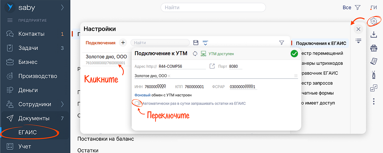Open the address link icon beside R44-COMP56
The width and height of the screenshot is (383, 153).
[x=212, y=66]
